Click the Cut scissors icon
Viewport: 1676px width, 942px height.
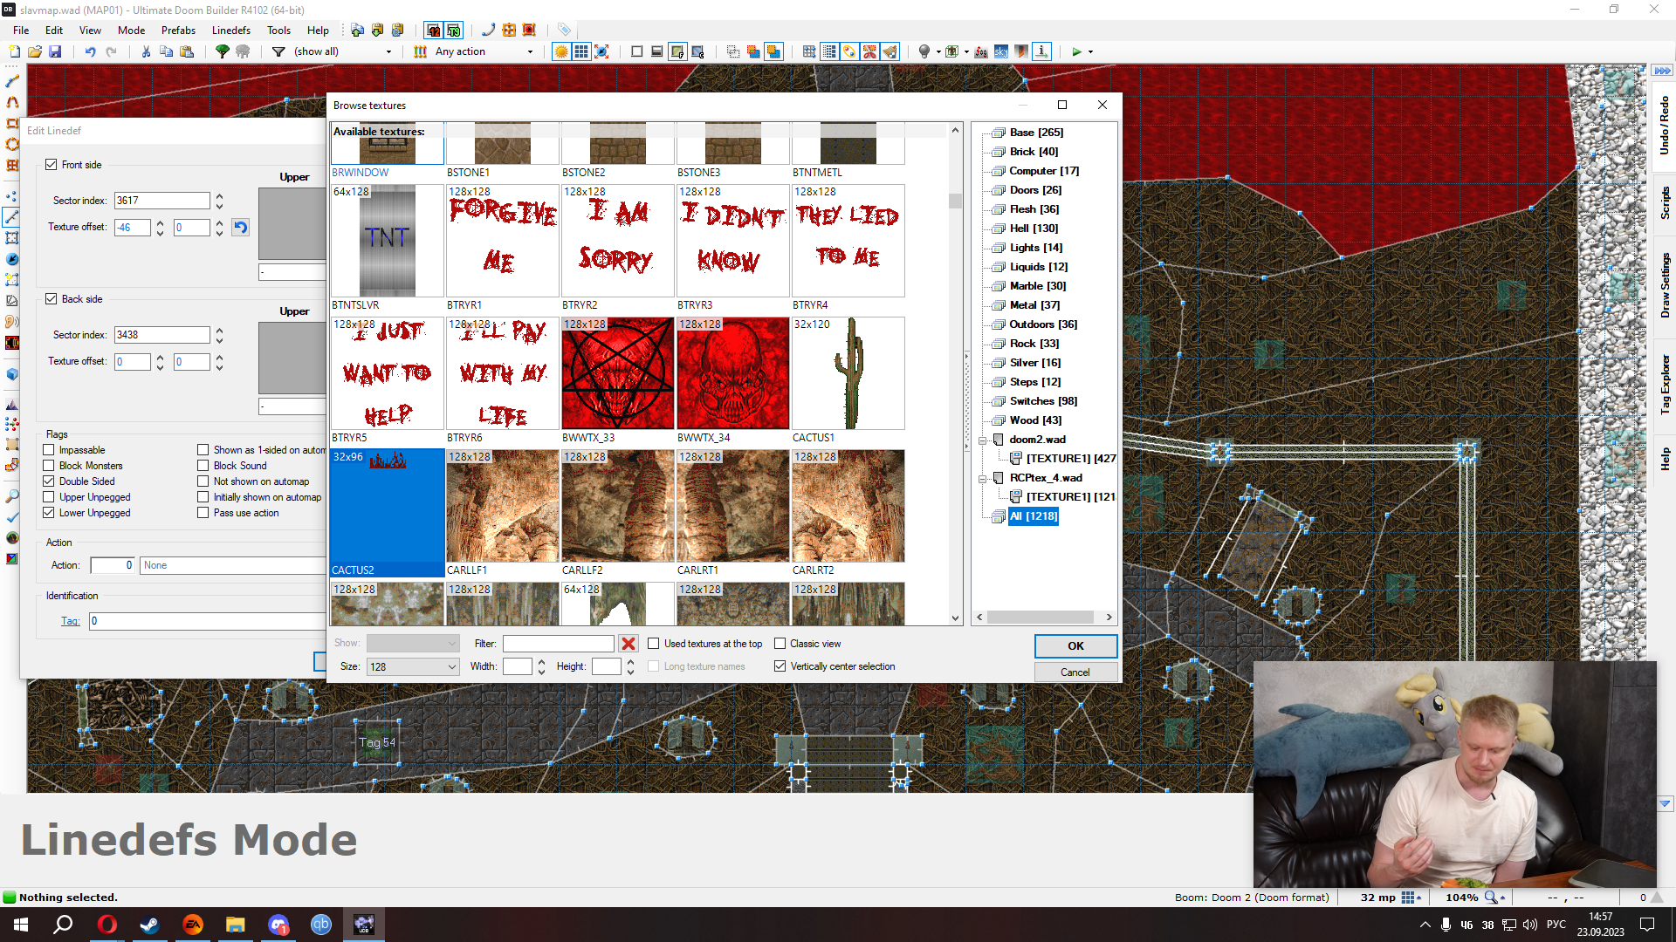click(x=146, y=52)
